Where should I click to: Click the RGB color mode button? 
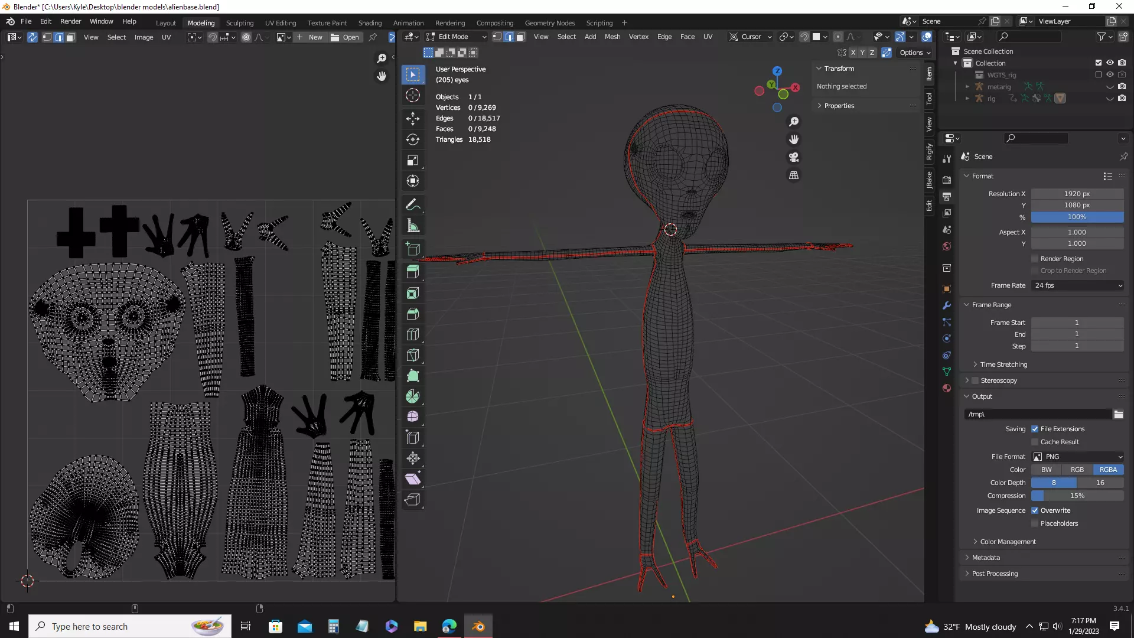point(1077,470)
